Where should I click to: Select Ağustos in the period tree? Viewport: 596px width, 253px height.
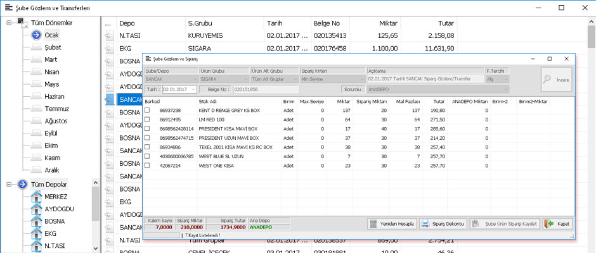[x=56, y=121]
